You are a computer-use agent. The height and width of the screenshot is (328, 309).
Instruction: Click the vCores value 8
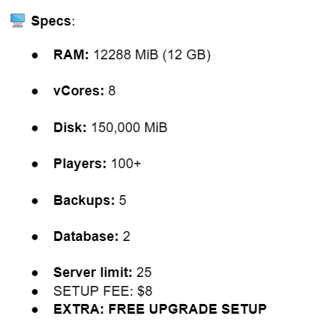pos(112,91)
